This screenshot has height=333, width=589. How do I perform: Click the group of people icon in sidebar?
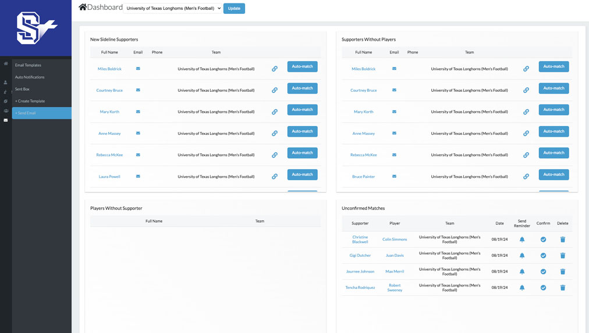(6, 110)
